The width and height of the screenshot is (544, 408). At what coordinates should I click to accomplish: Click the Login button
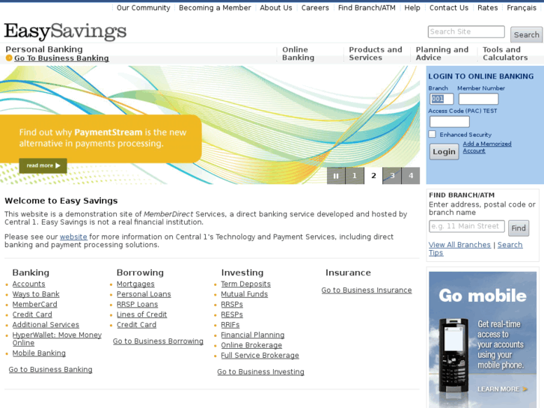[444, 152]
